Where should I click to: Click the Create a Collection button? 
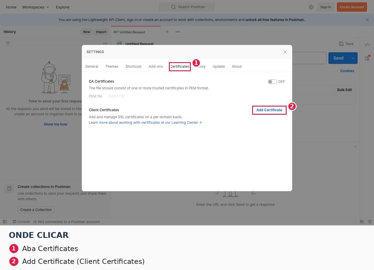pyautogui.click(x=36, y=210)
